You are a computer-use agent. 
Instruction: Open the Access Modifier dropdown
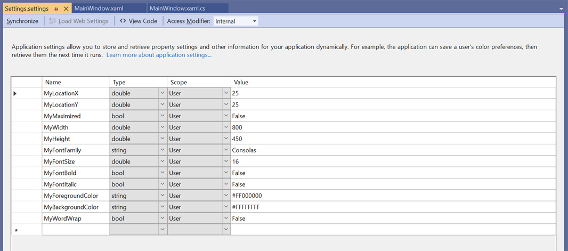[x=254, y=21]
